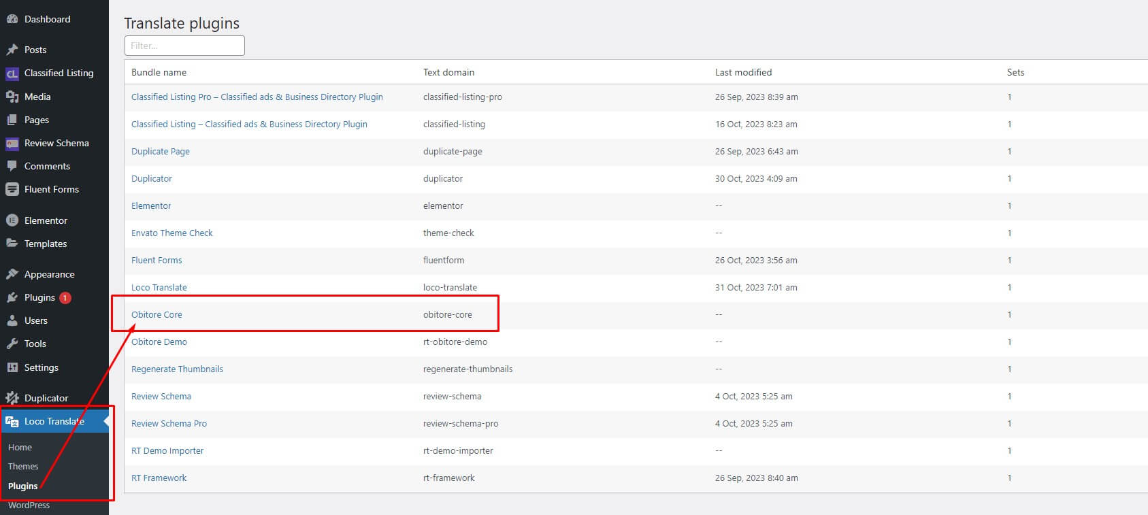Click the Posts pushpin icon

(12, 50)
